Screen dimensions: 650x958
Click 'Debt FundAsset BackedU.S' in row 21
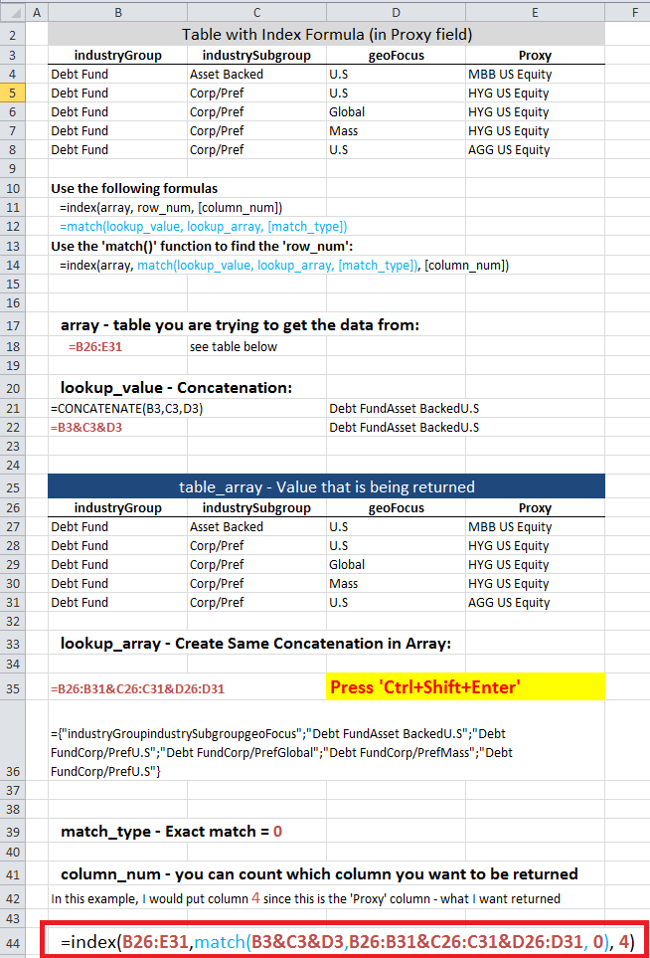pos(405,409)
